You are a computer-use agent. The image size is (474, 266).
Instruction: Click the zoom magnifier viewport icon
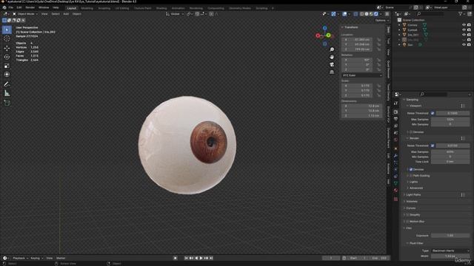[332, 50]
